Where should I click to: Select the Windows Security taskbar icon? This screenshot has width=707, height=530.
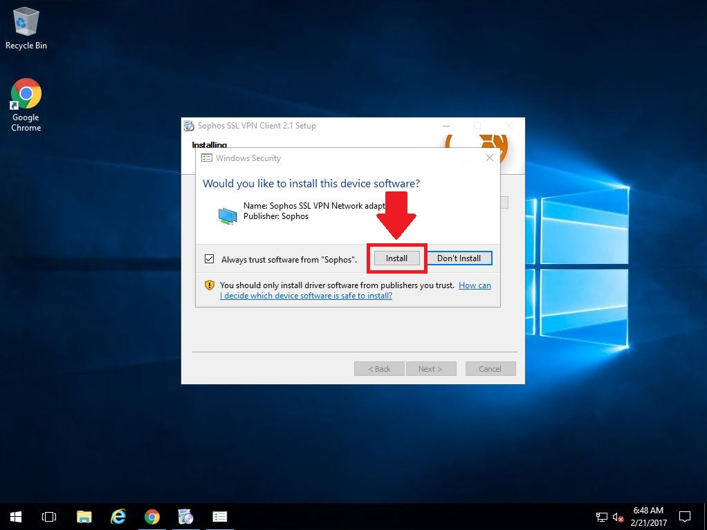[x=219, y=517]
